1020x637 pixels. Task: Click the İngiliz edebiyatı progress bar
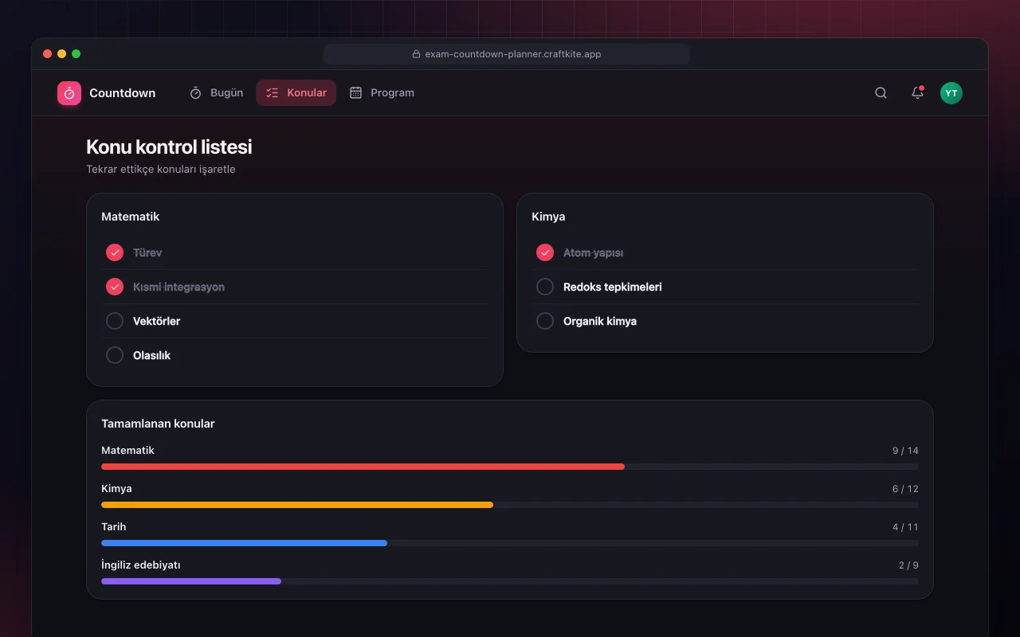tap(510, 581)
